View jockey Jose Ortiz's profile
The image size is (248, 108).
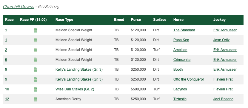(x=221, y=40)
